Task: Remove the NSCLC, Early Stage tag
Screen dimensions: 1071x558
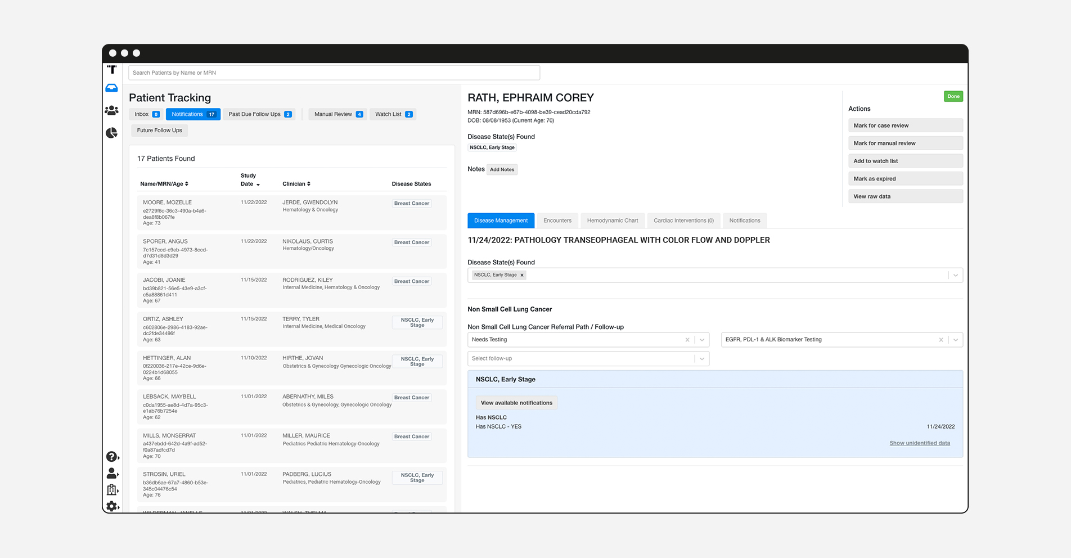Action: click(522, 275)
